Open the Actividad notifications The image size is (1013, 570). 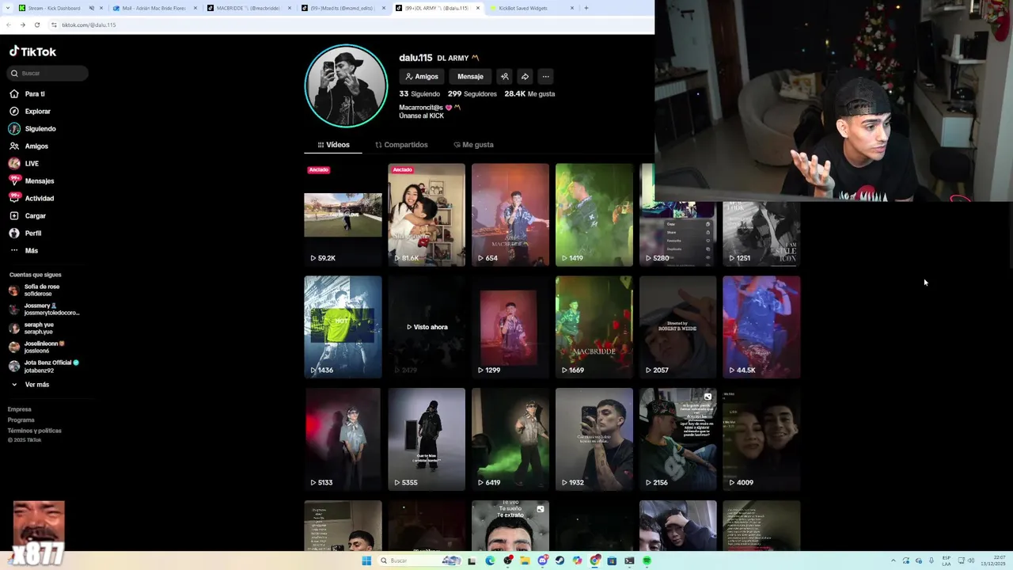32,198
